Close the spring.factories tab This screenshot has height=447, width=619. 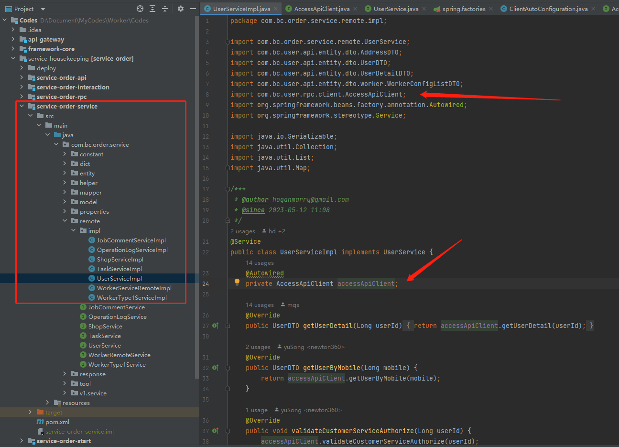[491, 9]
